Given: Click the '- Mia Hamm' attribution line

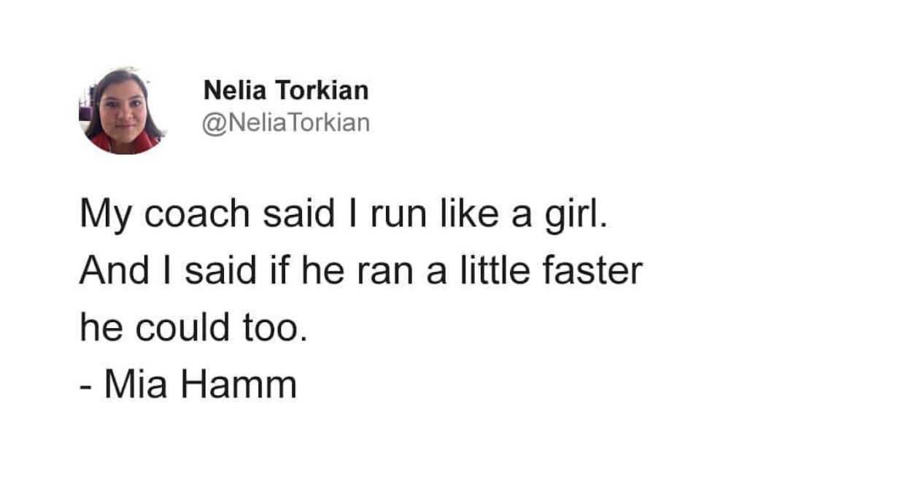Looking at the screenshot, I should pos(188,384).
